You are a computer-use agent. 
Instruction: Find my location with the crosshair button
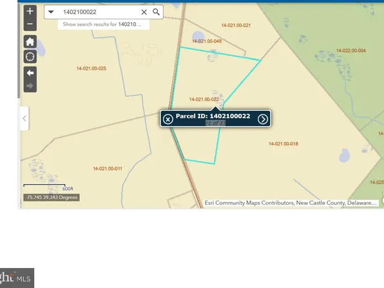point(30,57)
